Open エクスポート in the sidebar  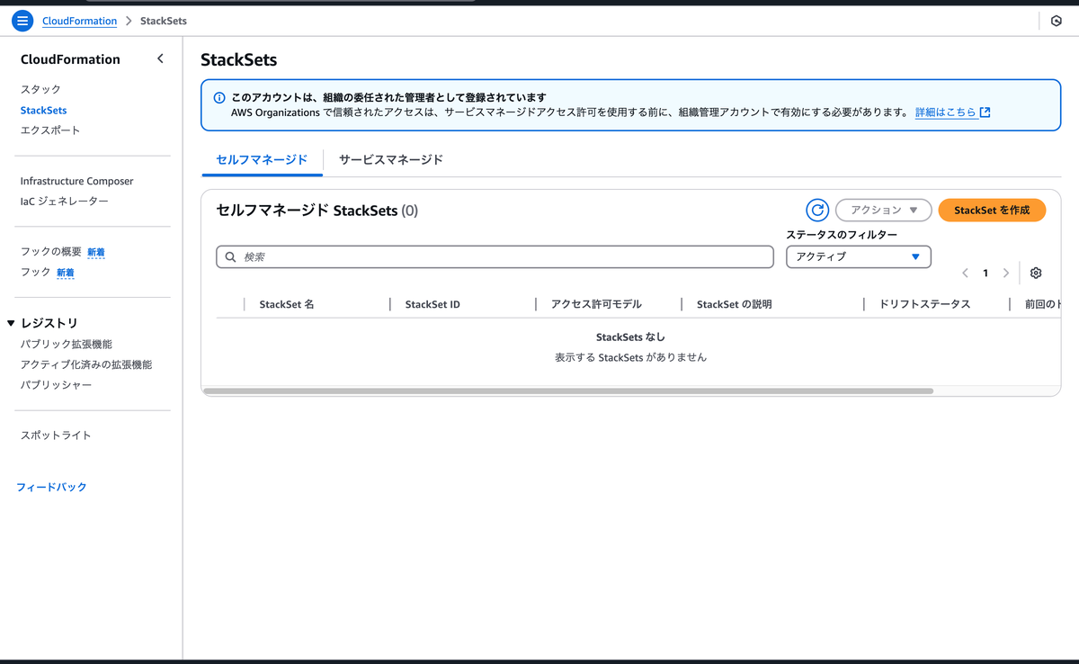tap(50, 130)
